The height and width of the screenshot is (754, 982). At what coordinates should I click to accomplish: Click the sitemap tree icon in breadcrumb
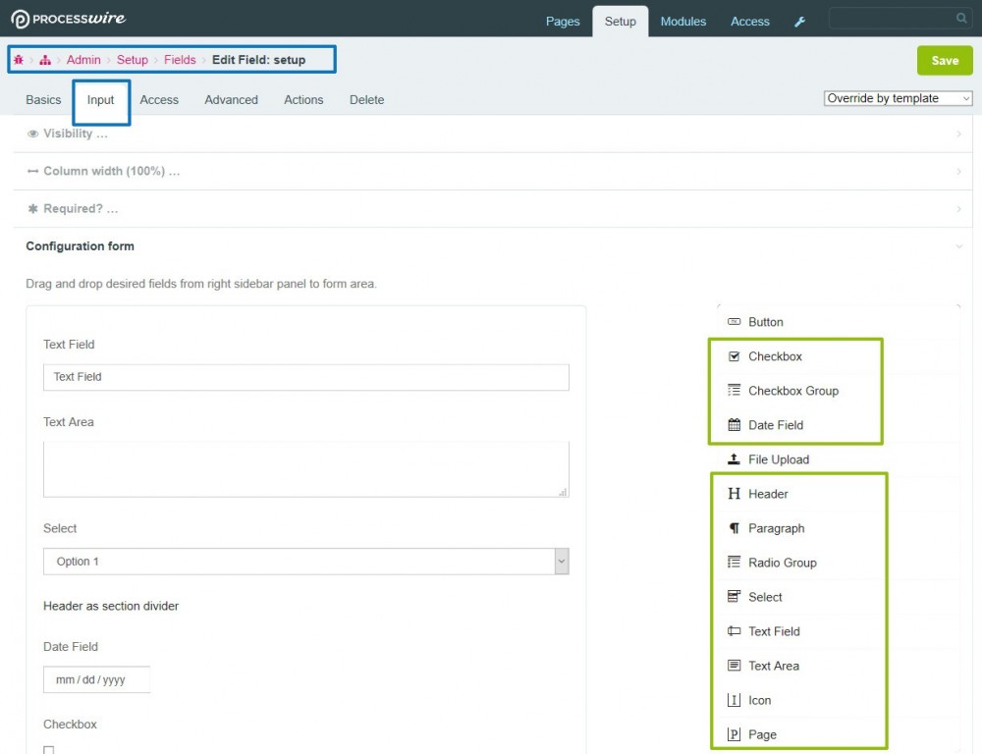45,60
